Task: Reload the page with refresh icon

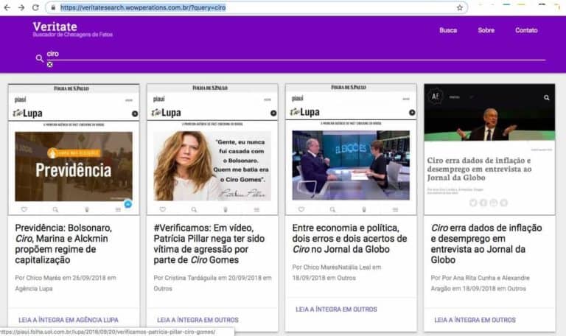Action: click(35, 7)
